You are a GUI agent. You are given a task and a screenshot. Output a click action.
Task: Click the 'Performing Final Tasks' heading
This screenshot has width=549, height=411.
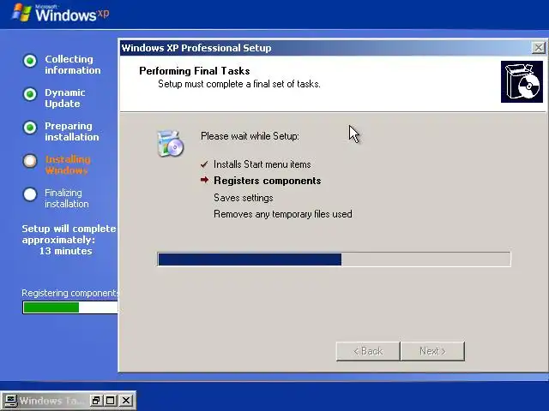tap(195, 71)
